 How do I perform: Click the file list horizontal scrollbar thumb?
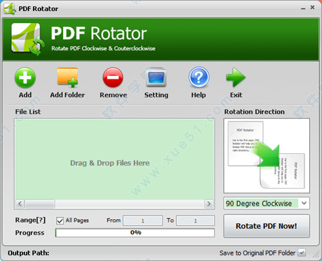pos(40,204)
